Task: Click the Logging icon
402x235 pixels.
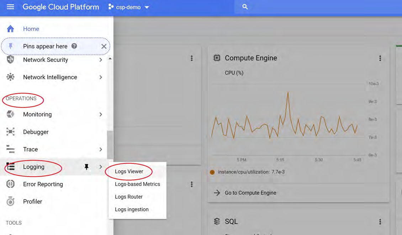Action: (11, 167)
